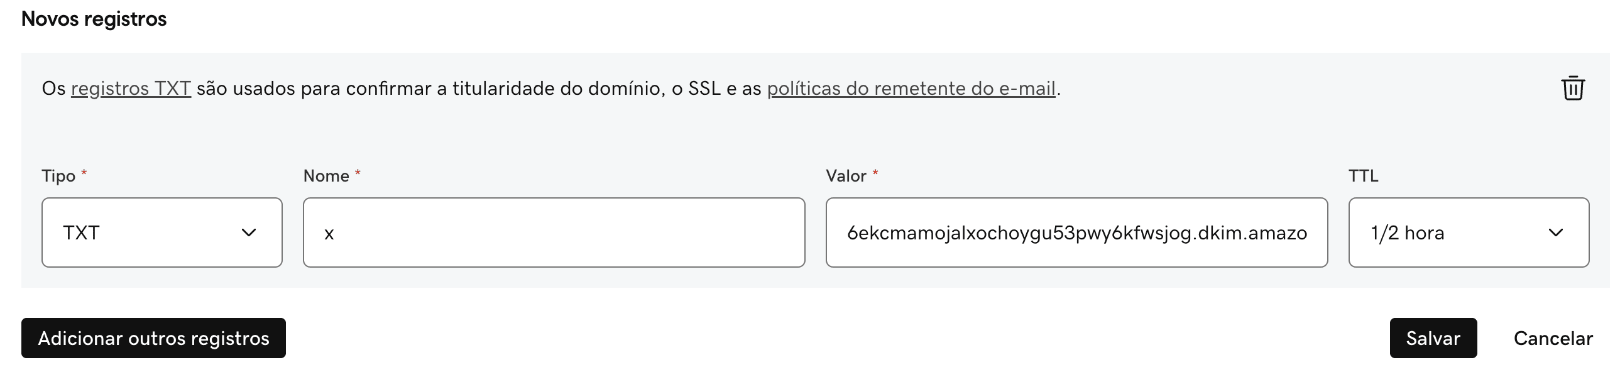The width and height of the screenshot is (1620, 377).
Task: Click the Nome field label
Action: [325, 175]
